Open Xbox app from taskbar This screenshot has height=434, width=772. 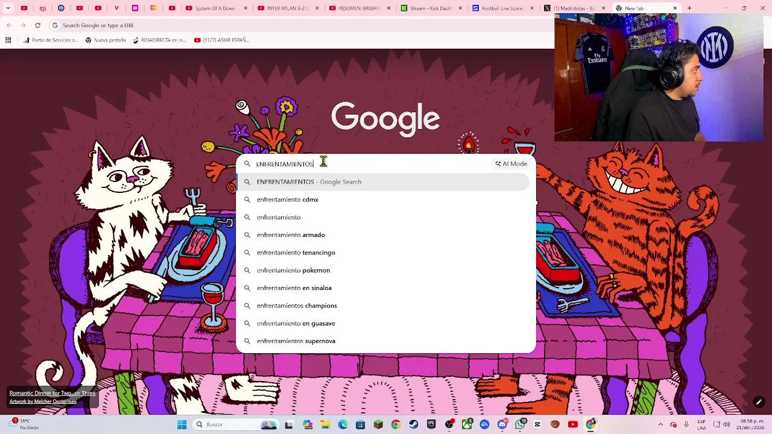tap(467, 424)
